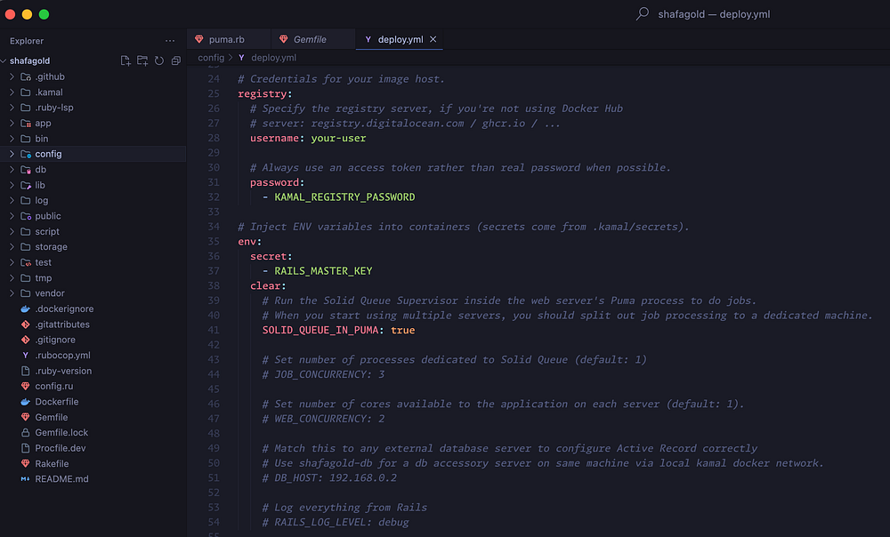The height and width of the screenshot is (537, 890).
Task: Close the deploy.yml tab
Action: coord(433,40)
